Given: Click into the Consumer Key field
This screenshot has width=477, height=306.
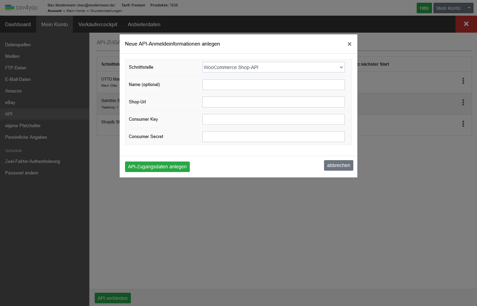Looking at the screenshot, I should click(273, 119).
